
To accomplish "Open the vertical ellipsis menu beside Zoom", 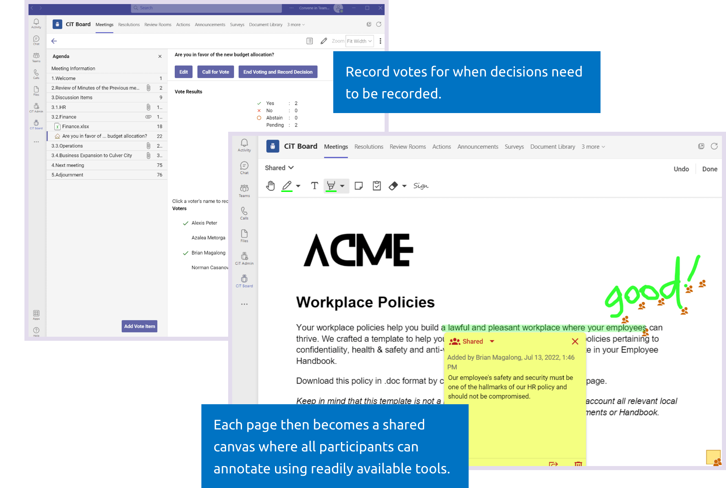I will pos(381,41).
